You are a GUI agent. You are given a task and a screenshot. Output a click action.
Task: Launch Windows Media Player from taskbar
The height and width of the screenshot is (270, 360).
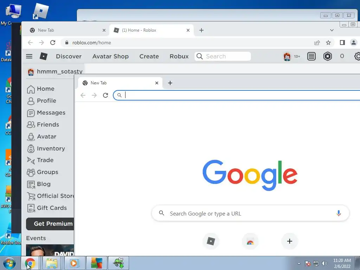(x=74, y=263)
